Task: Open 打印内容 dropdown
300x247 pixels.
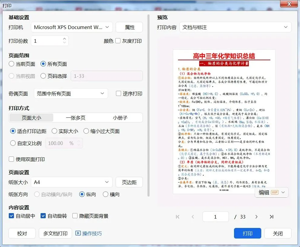Action: [235, 27]
